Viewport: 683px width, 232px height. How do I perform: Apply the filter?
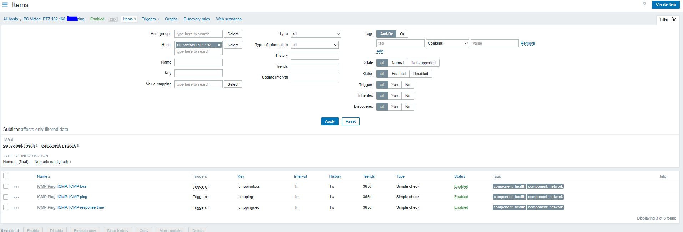click(330, 121)
